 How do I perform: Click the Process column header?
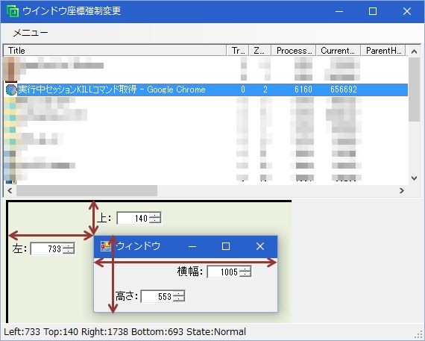pos(294,51)
